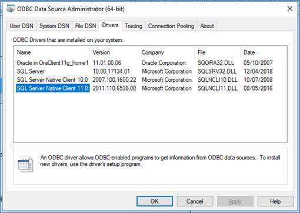Click version 10.00.17134.01
Viewport: 300px width, 213px height.
coord(111,71)
